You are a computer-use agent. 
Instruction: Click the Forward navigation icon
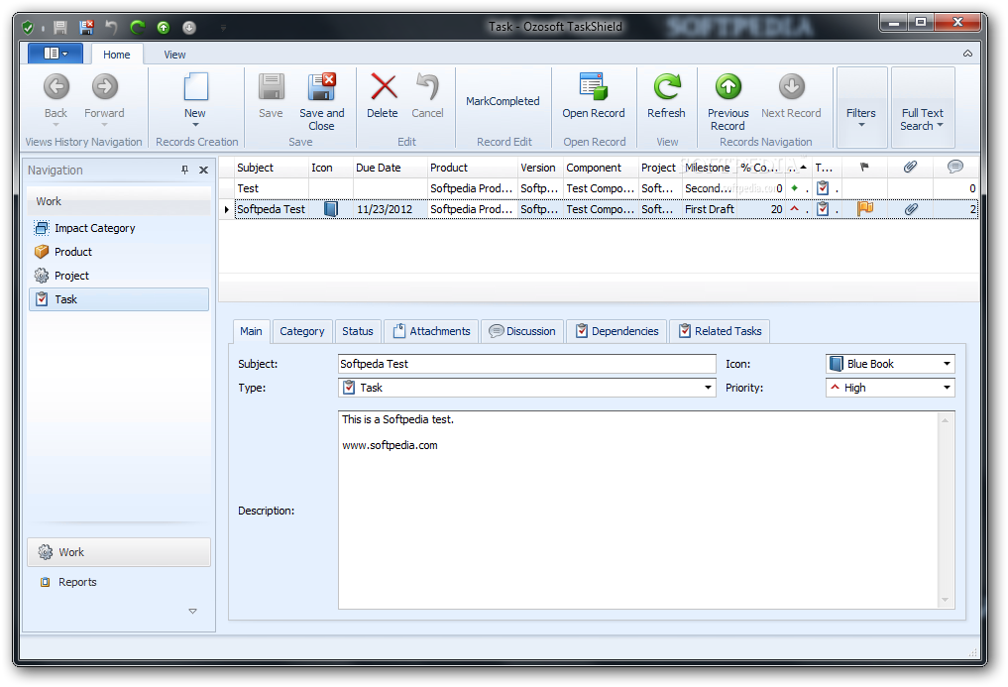click(105, 87)
